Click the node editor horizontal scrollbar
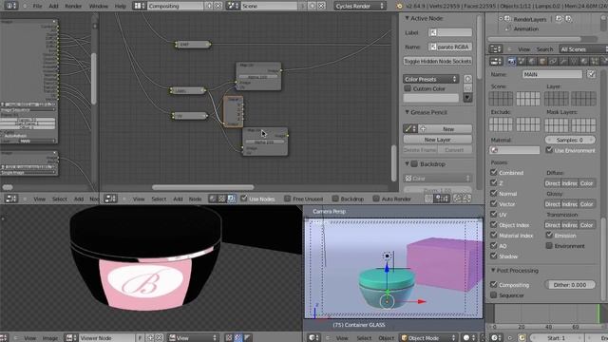 pos(202,187)
